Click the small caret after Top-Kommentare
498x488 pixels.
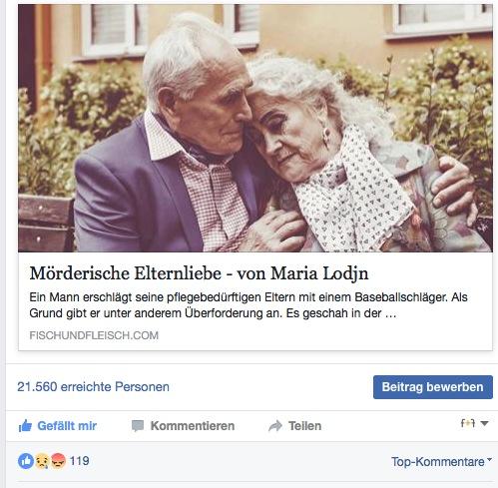(489, 459)
